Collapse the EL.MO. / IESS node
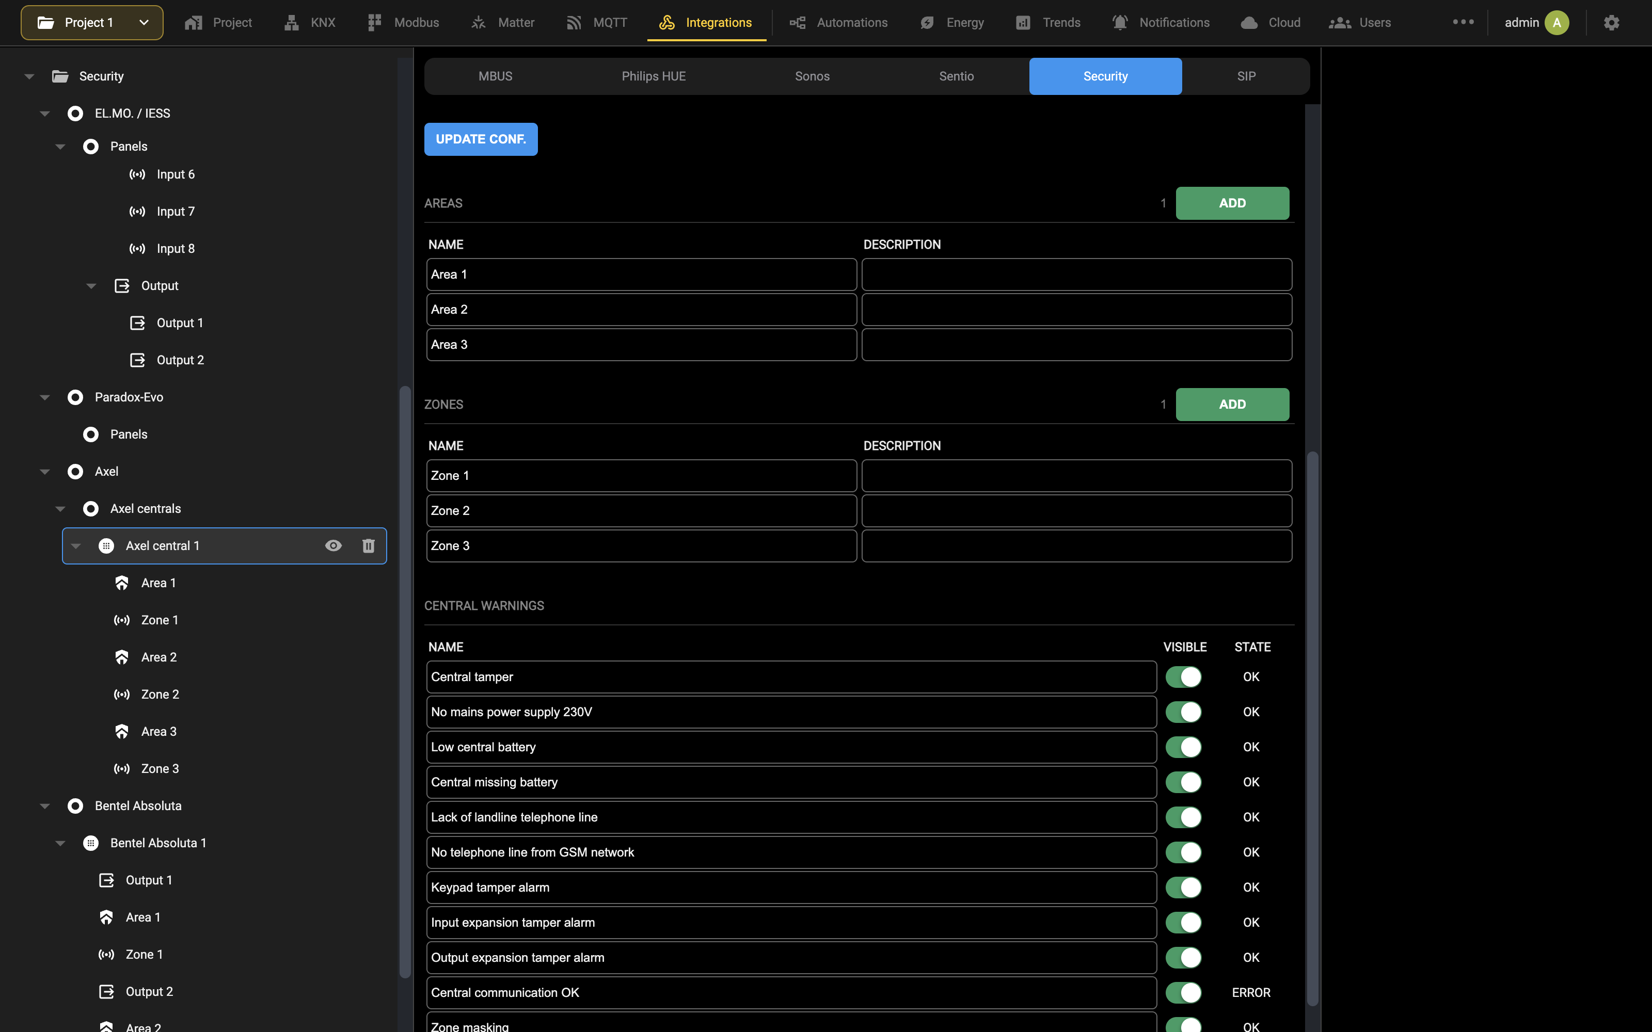Screen dimensions: 1652x1032 45,114
